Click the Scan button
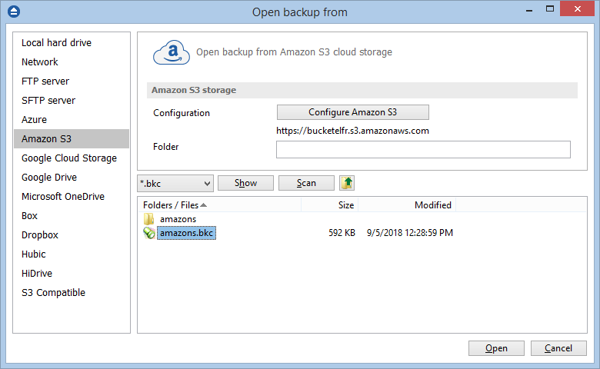Viewport: 600px width, 369px height. point(306,183)
